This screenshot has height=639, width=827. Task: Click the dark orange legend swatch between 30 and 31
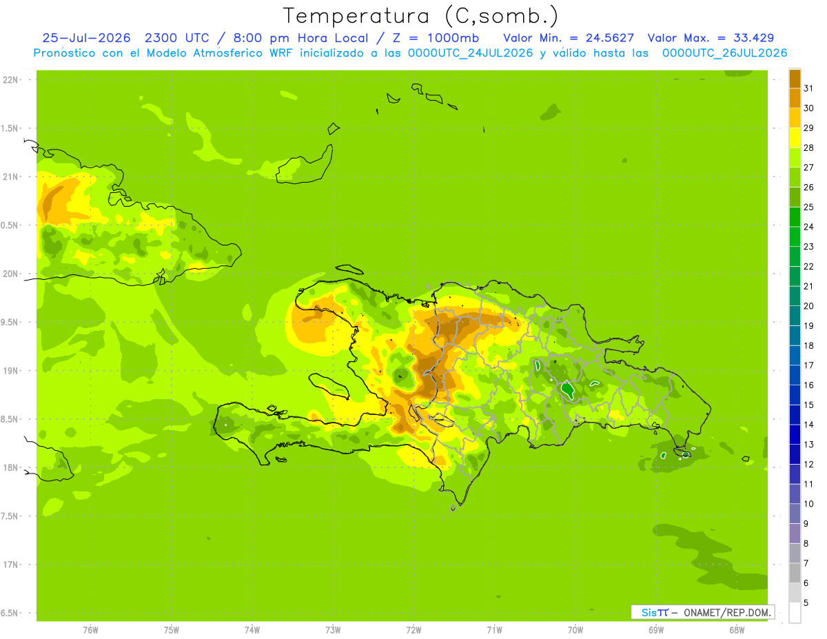tap(795, 99)
